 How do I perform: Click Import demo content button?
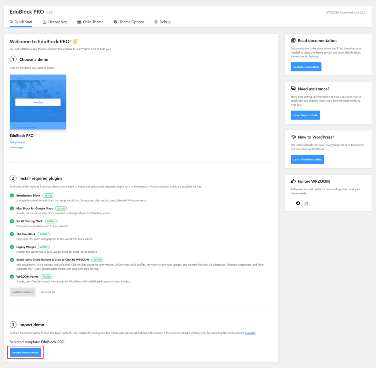pyautogui.click(x=25, y=353)
